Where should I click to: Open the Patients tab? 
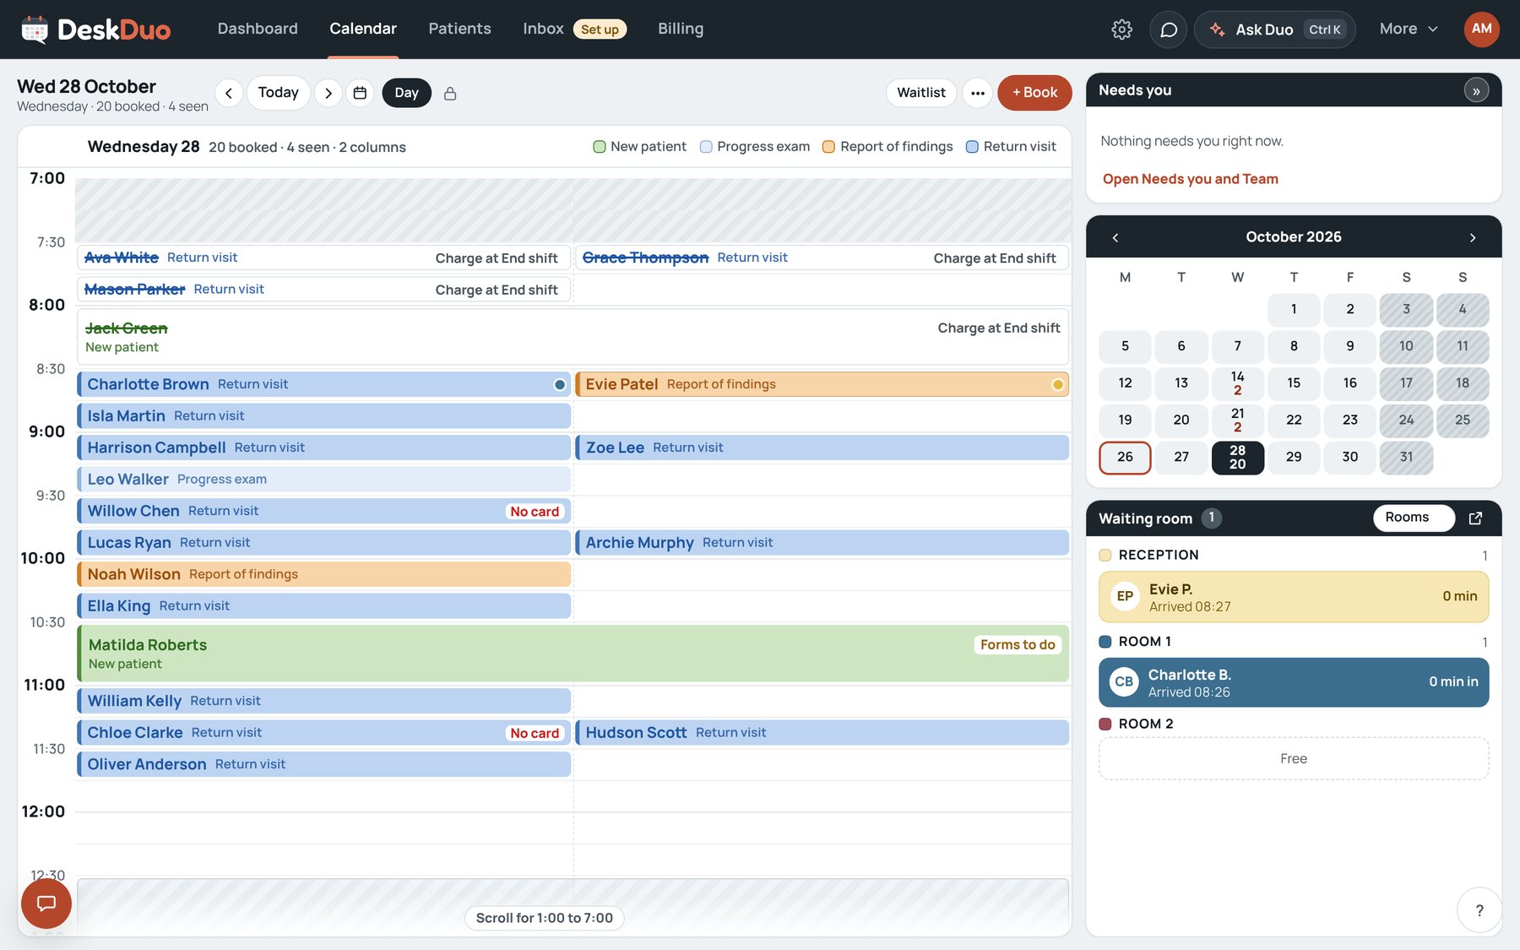pyautogui.click(x=459, y=29)
